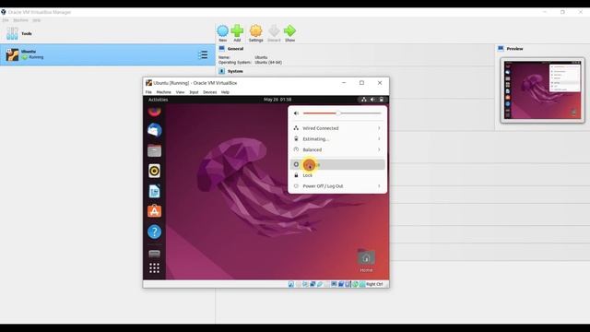Screen dimensions: 590x332
Task: Open LibreOffice Writer from the dock
Action: pos(154,191)
